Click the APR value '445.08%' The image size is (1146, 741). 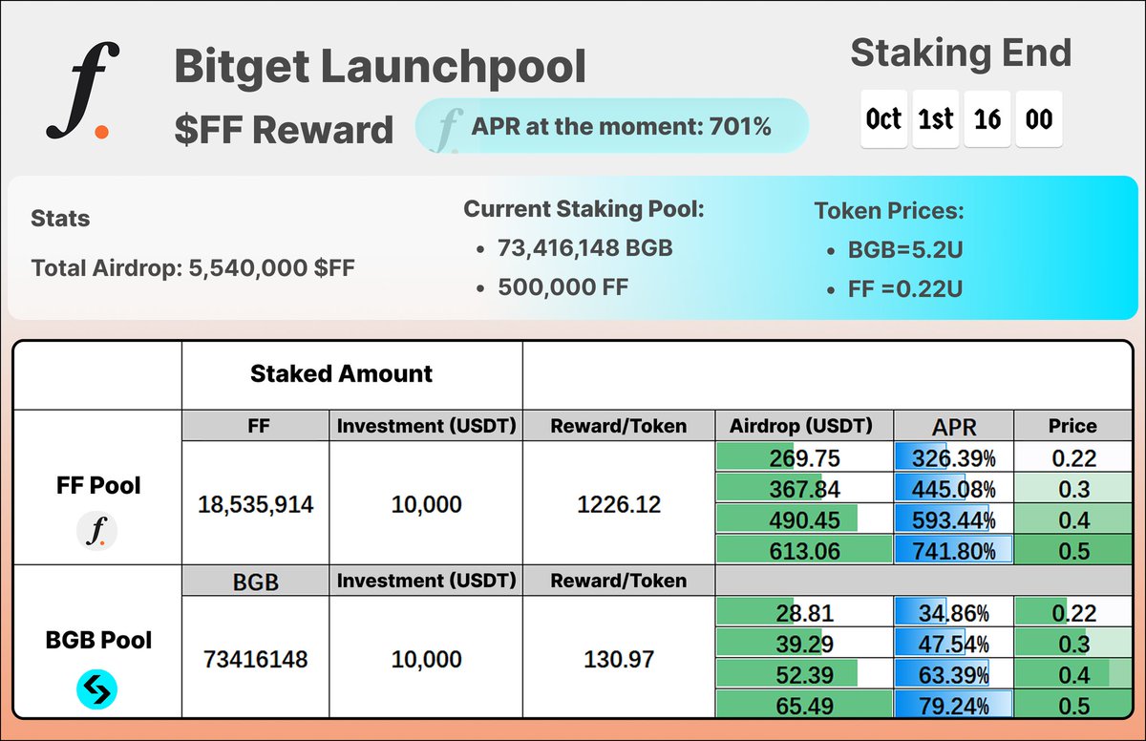pos(953,488)
